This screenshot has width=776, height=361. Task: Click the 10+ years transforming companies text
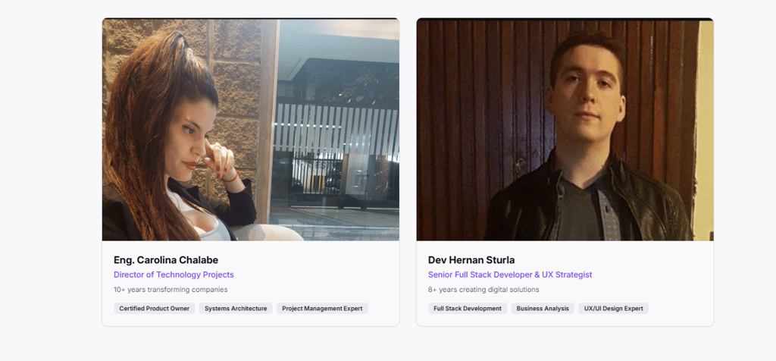(171, 290)
